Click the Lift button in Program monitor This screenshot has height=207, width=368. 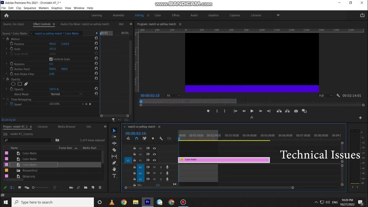pos(279,111)
